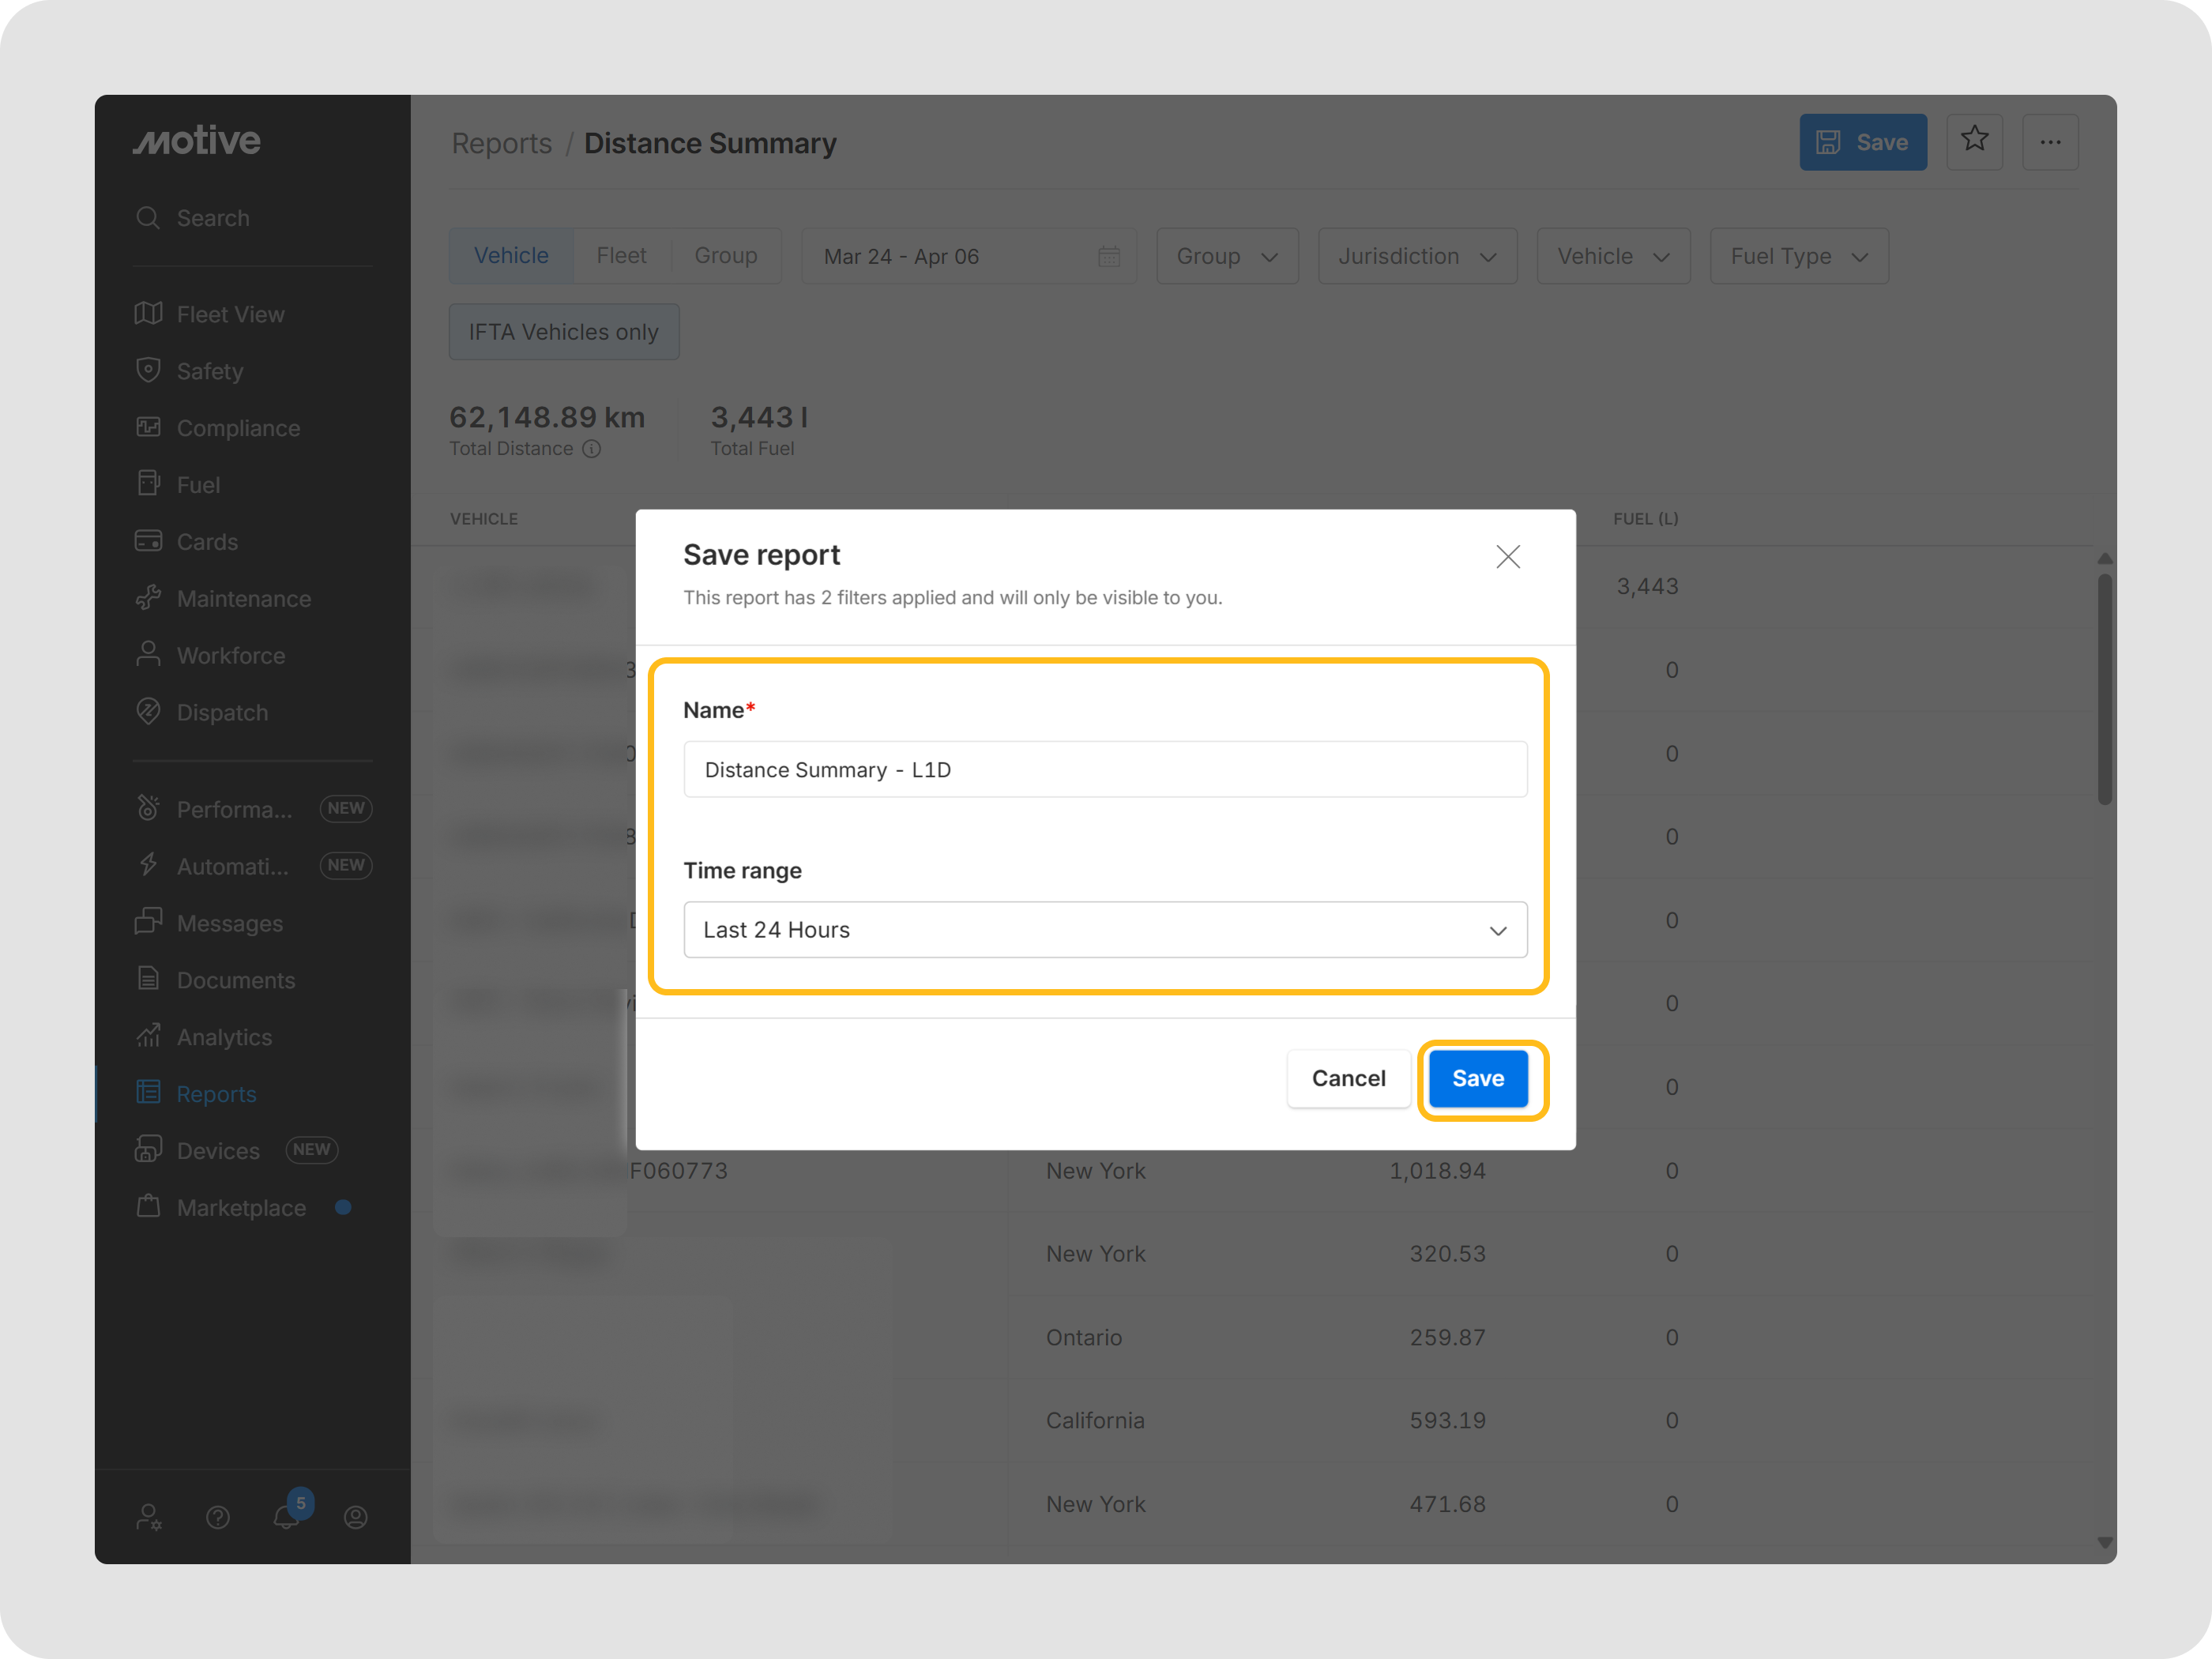Viewport: 2212px width, 1659px height.
Task: Click the report Name input field
Action: click(x=1104, y=770)
